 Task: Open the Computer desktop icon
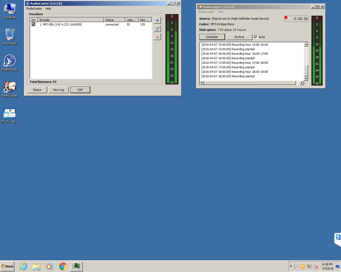[10, 11]
